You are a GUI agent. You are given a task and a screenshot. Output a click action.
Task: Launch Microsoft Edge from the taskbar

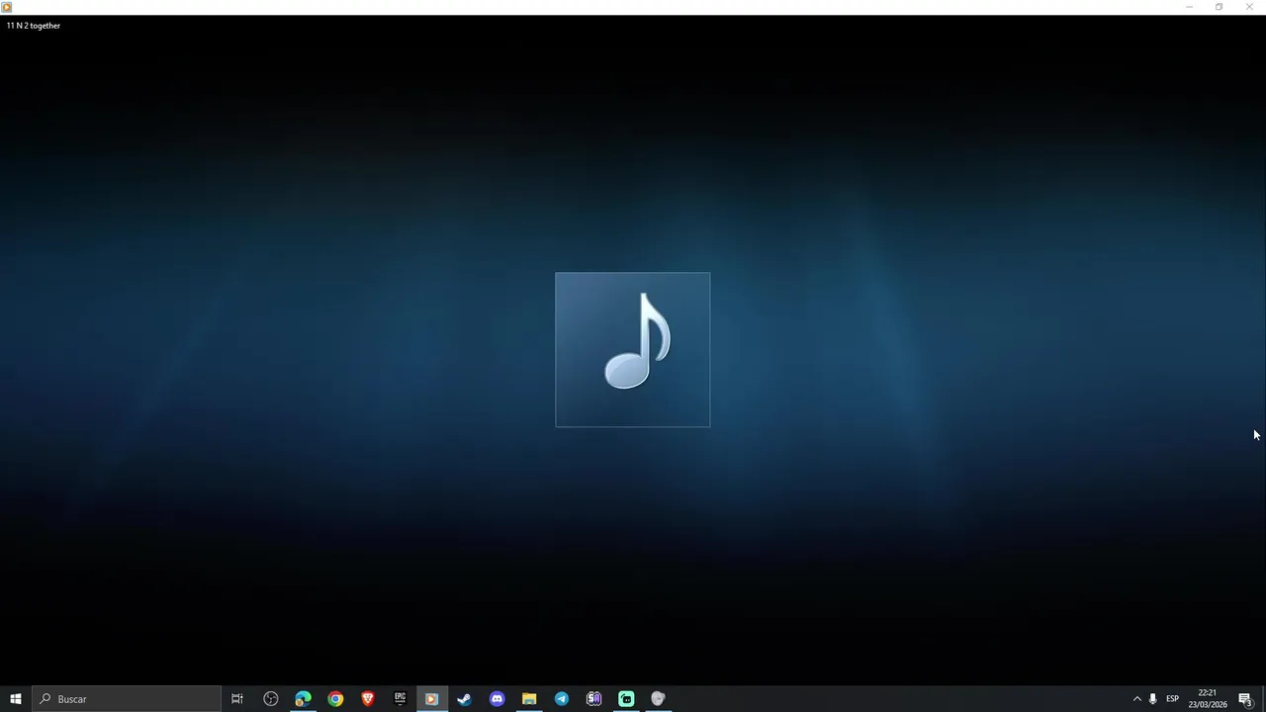(x=303, y=699)
